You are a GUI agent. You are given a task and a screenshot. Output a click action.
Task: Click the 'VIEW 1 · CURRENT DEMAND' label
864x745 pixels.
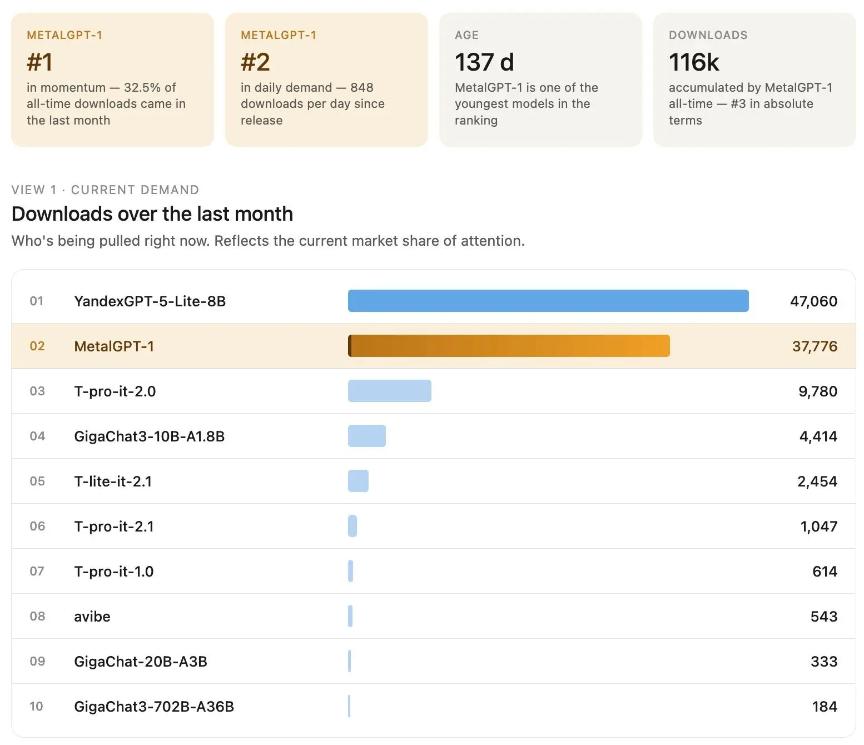tap(105, 190)
